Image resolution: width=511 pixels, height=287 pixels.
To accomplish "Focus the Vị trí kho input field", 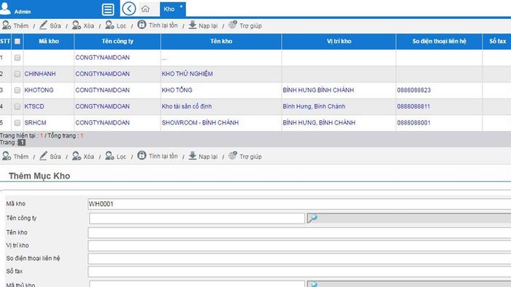I will pyautogui.click(x=299, y=245).
